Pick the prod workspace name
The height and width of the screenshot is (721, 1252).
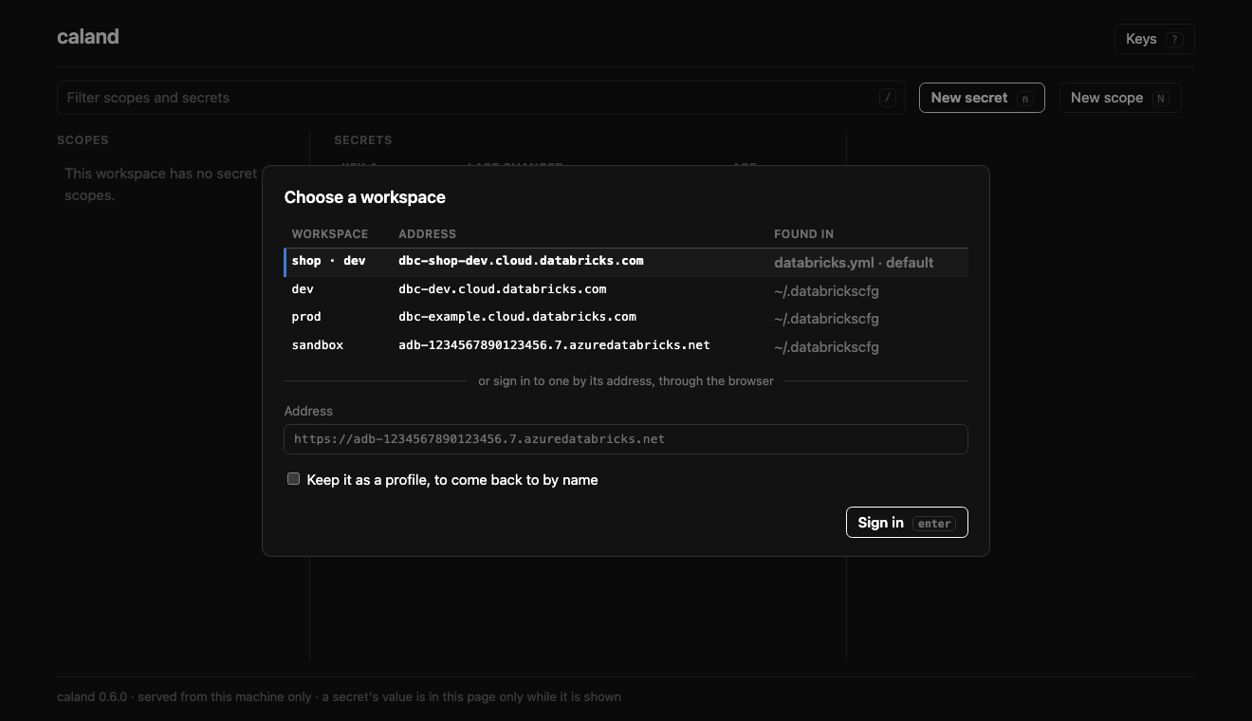[x=306, y=317]
